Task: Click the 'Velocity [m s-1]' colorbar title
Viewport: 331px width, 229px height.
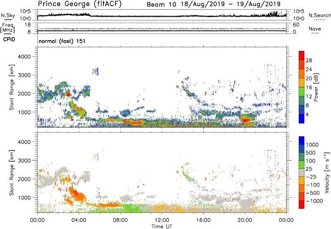Action: click(x=327, y=172)
